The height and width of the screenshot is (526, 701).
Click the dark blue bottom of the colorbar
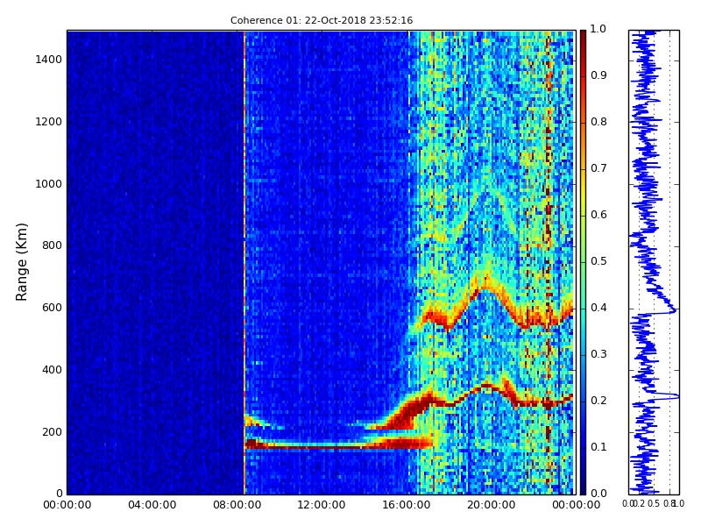tap(583, 486)
